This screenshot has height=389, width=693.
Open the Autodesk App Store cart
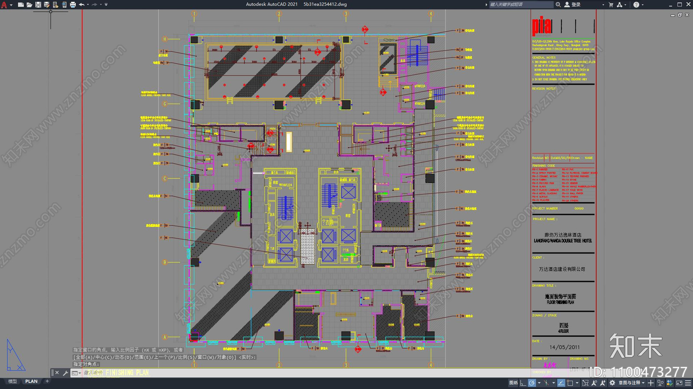[x=611, y=5]
